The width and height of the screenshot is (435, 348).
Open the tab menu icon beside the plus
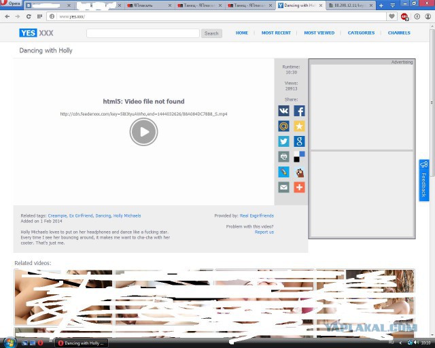(x=393, y=5)
